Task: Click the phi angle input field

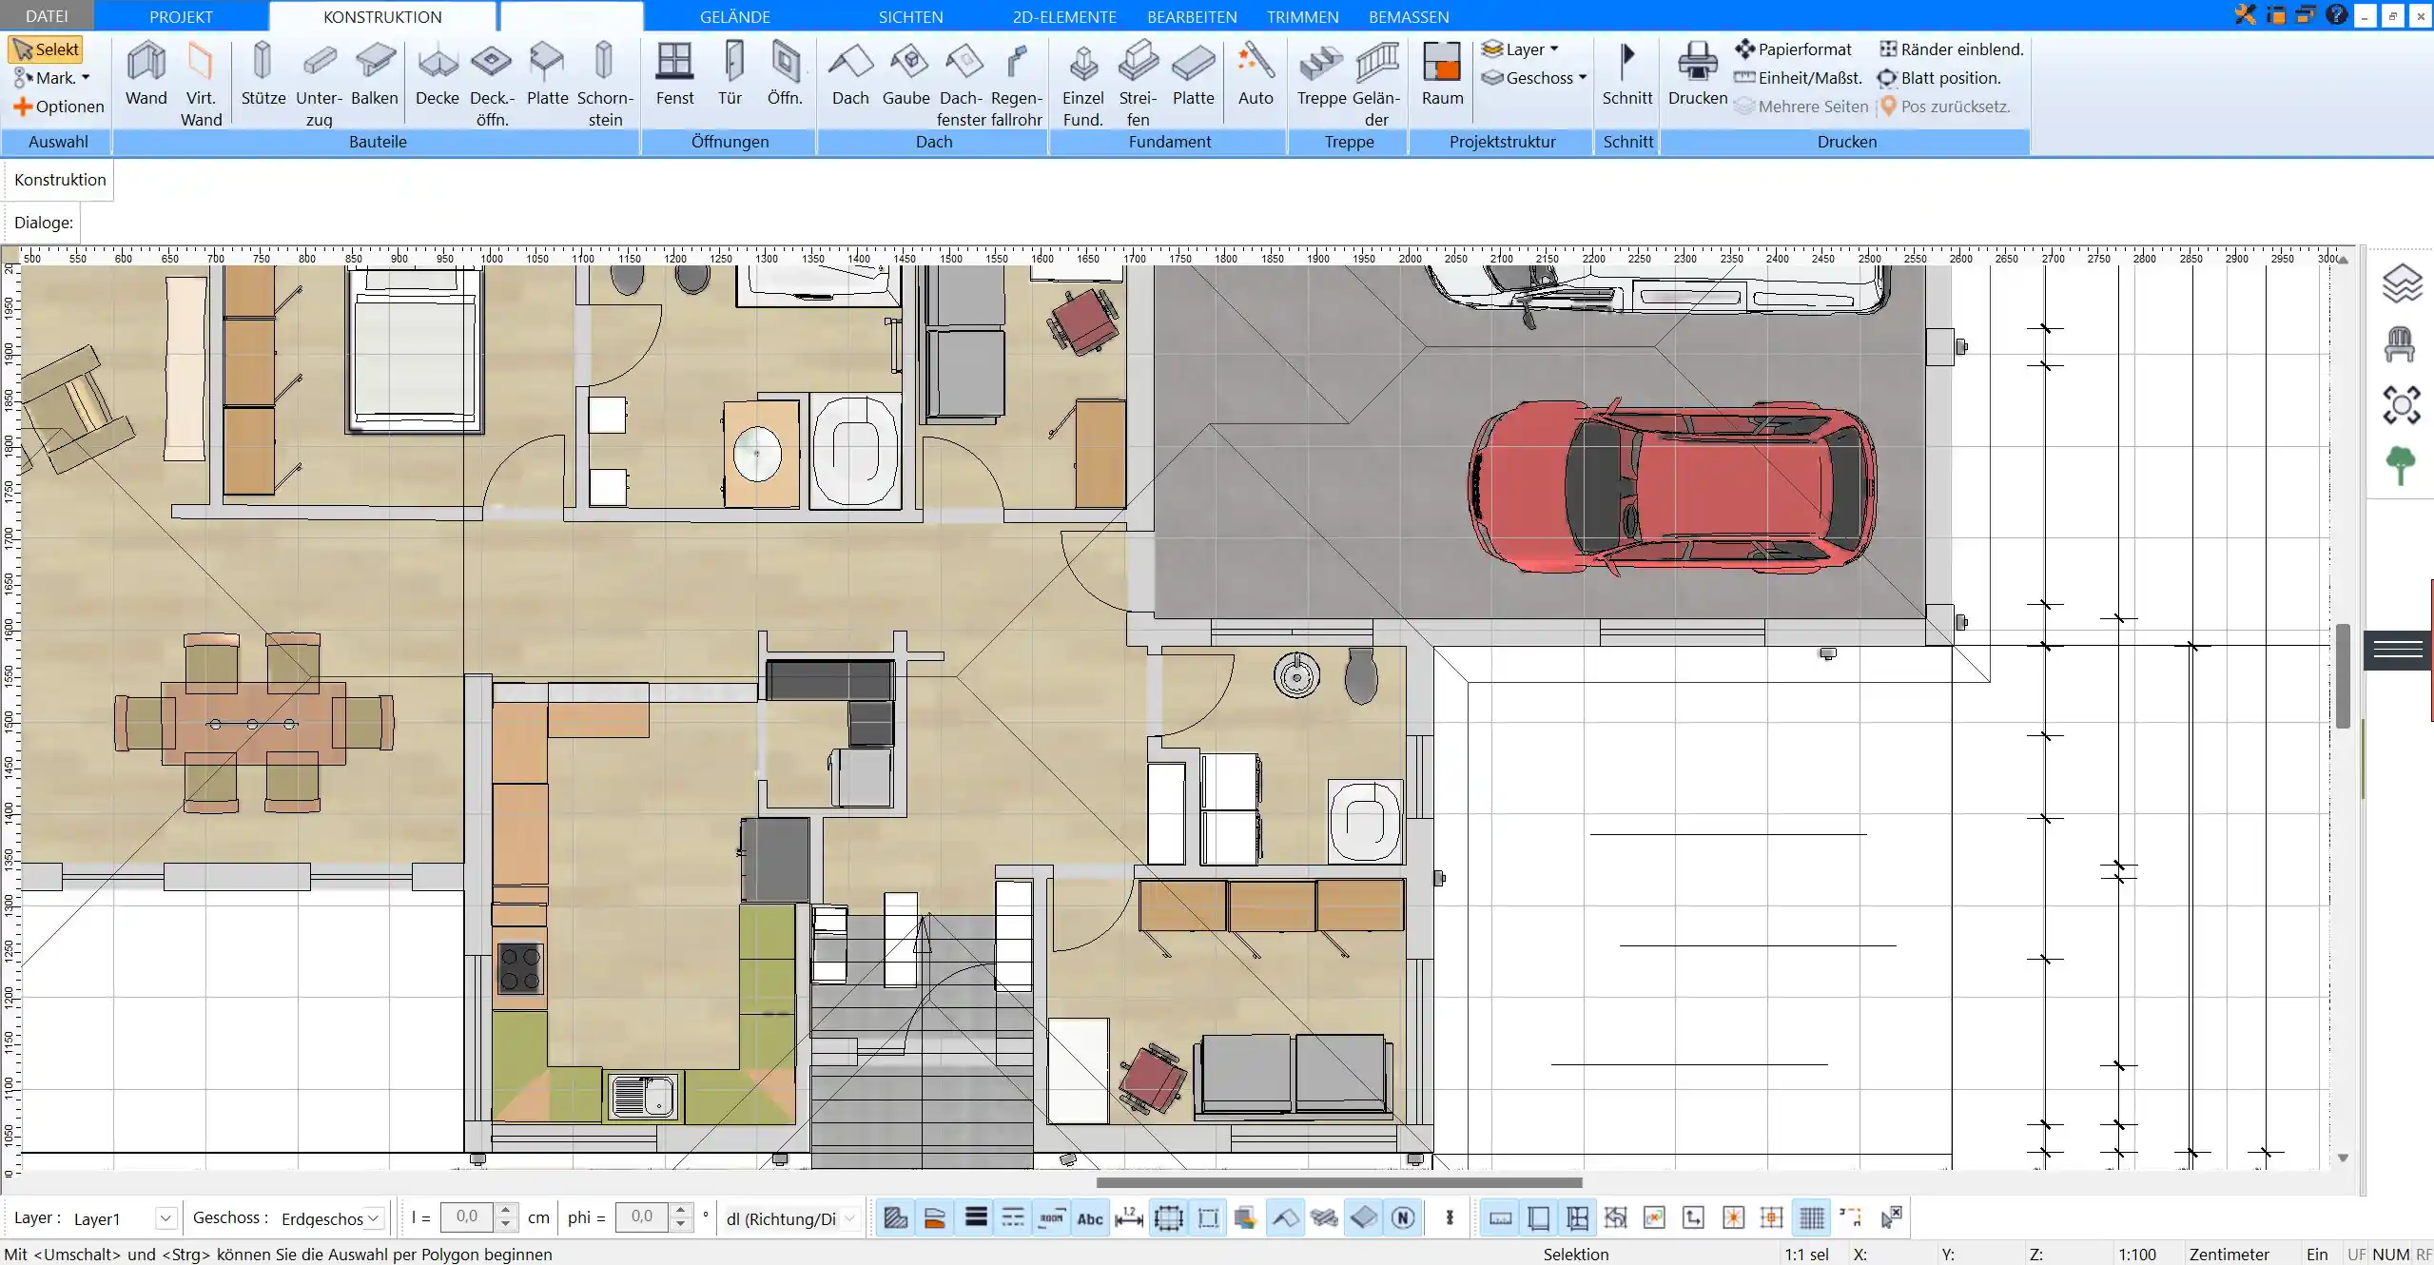Action: coord(642,1216)
